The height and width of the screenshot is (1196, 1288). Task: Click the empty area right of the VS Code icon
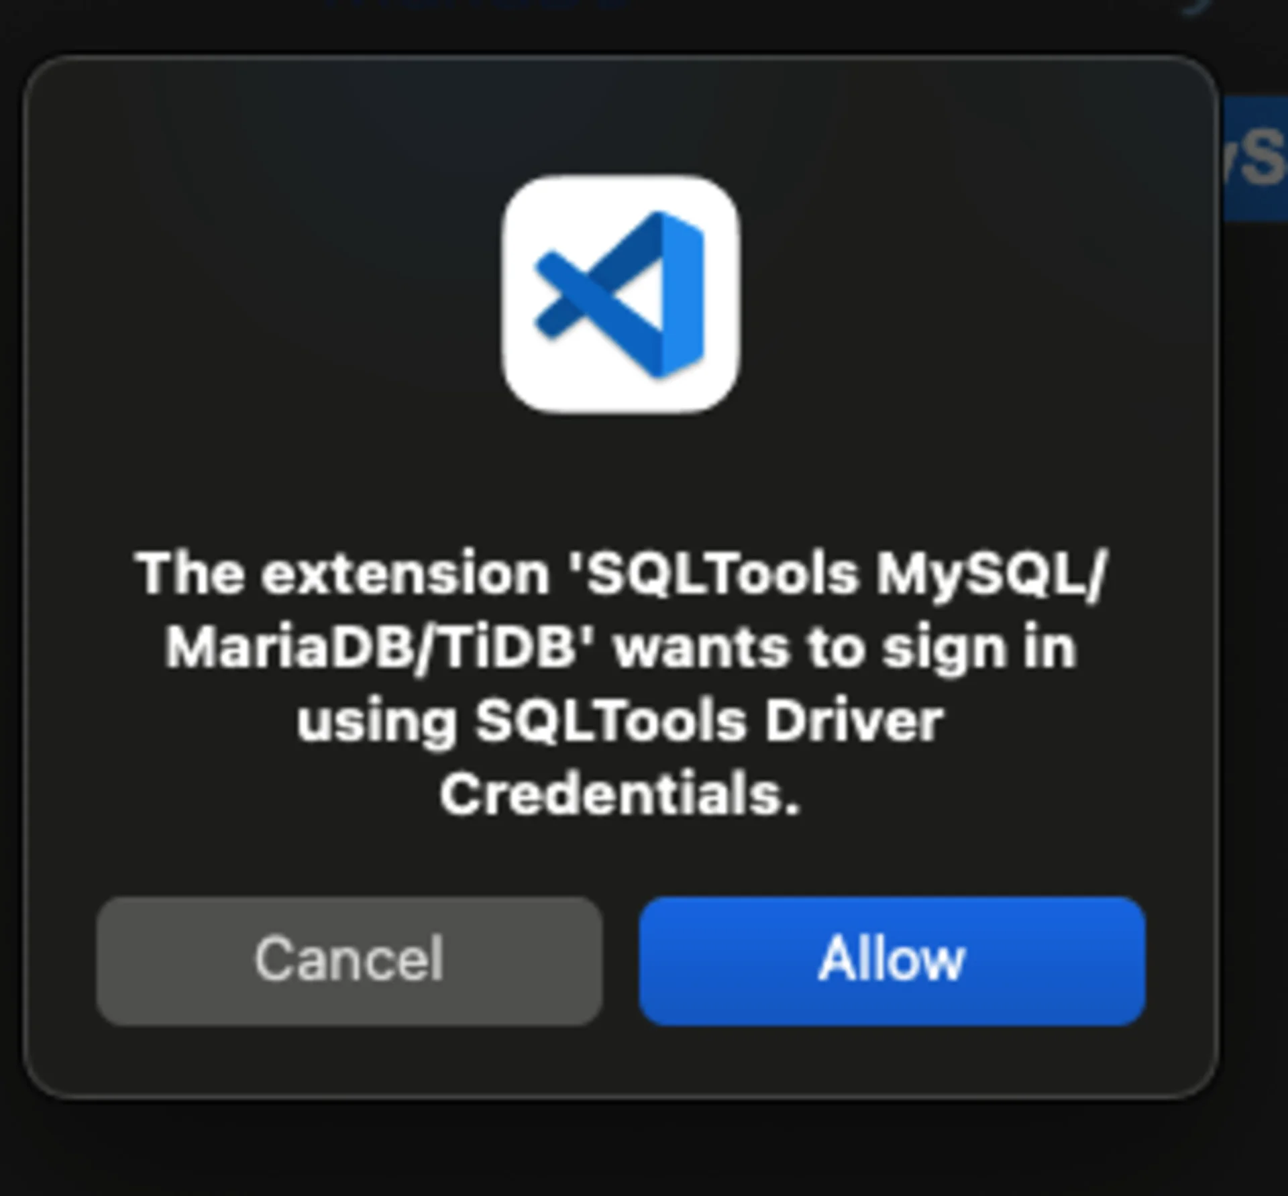point(973,294)
